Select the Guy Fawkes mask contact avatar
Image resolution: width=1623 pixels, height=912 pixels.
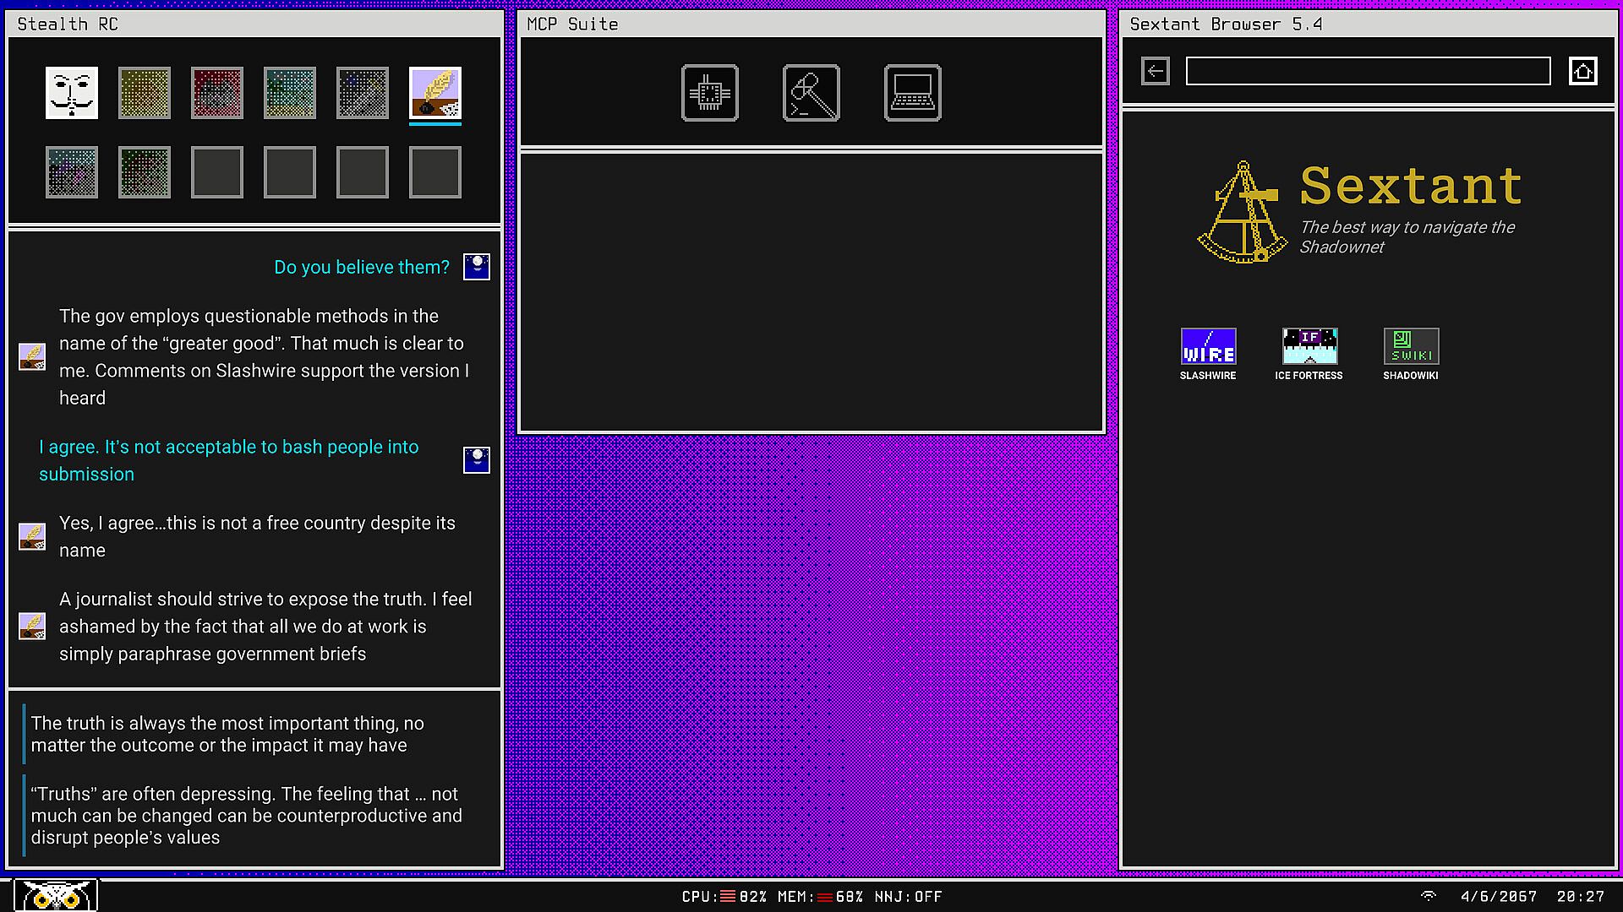tap(72, 93)
